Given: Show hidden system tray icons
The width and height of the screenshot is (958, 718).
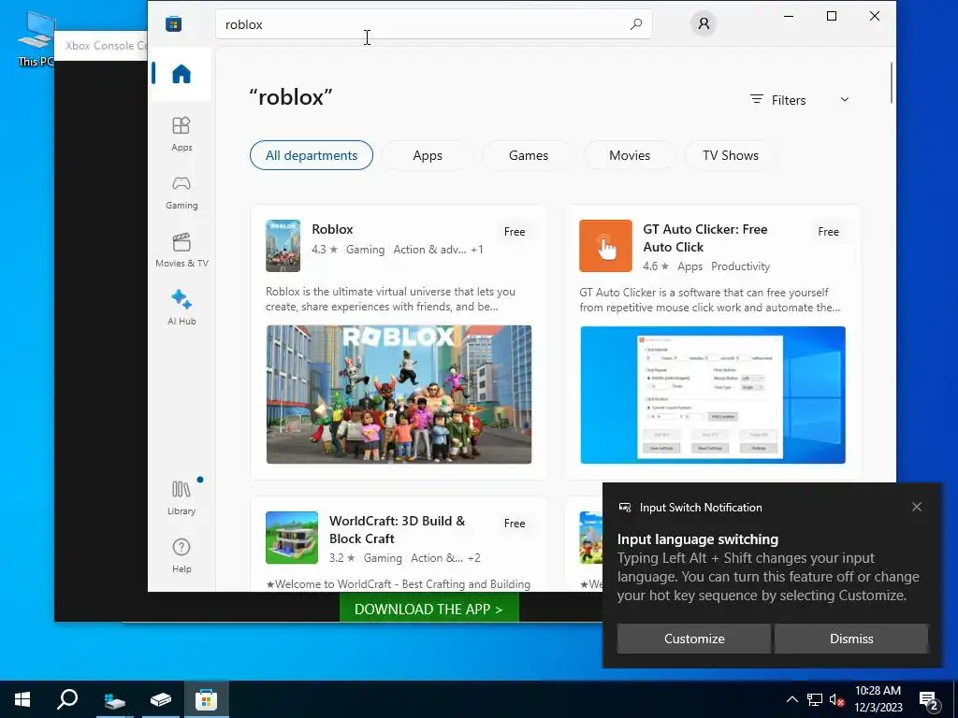Looking at the screenshot, I should [x=791, y=699].
